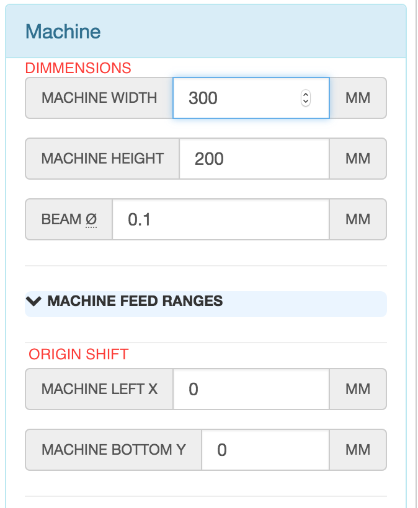418x508 pixels.
Task: Click the Ø symbol in Beam label
Action: click(x=92, y=219)
